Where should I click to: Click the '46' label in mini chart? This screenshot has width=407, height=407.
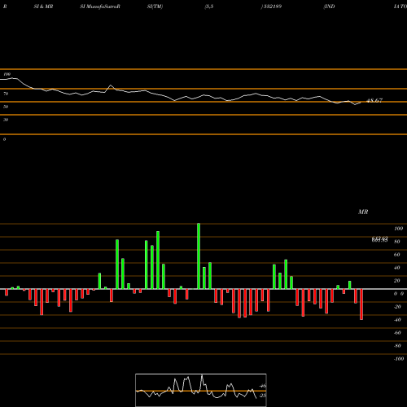(x=263, y=386)
